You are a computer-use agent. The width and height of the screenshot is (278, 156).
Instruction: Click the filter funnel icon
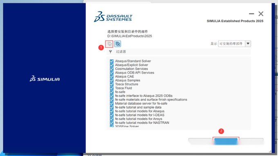click(x=110, y=52)
